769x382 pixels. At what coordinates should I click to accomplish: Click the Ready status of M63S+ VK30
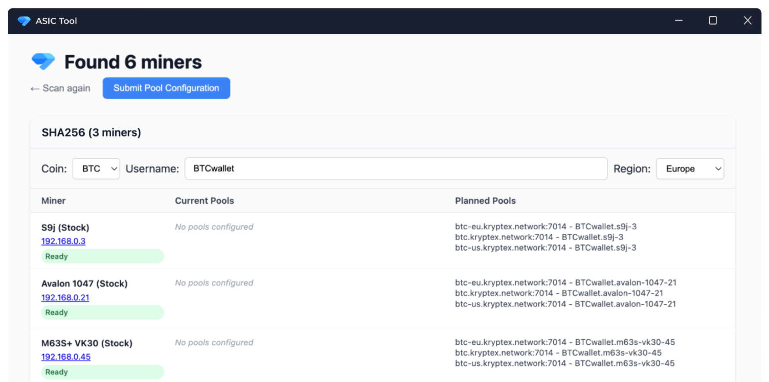click(102, 372)
